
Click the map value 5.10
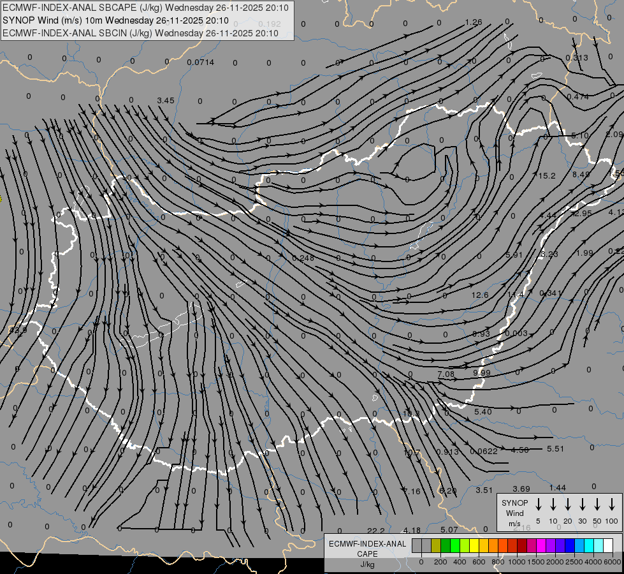(580, 135)
